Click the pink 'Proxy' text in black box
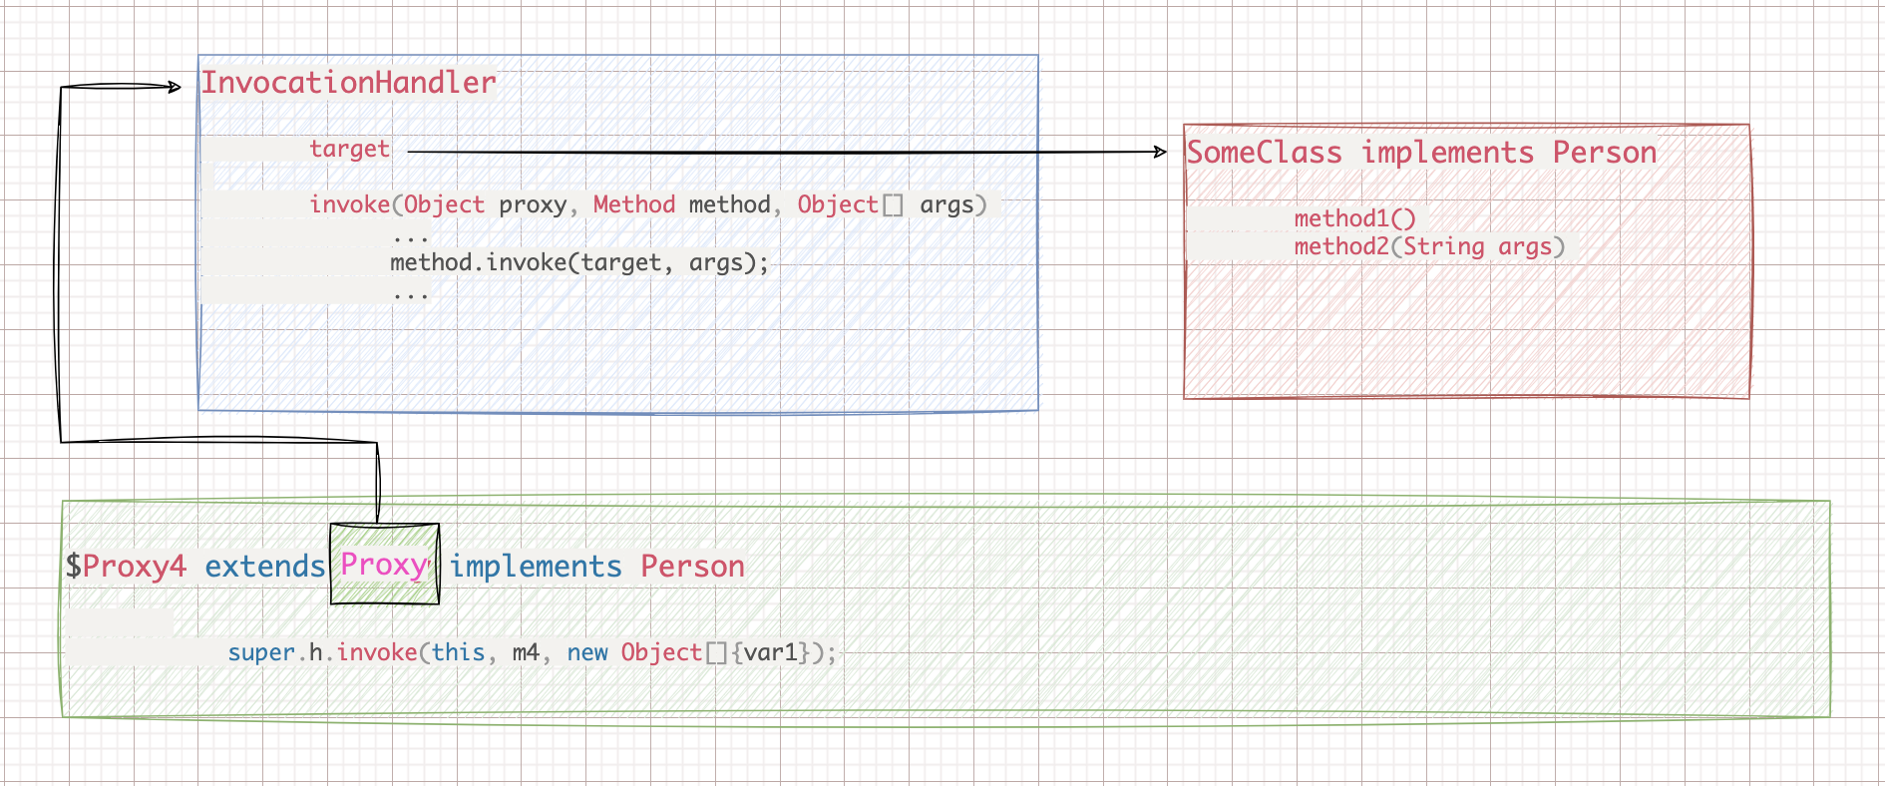 384,565
